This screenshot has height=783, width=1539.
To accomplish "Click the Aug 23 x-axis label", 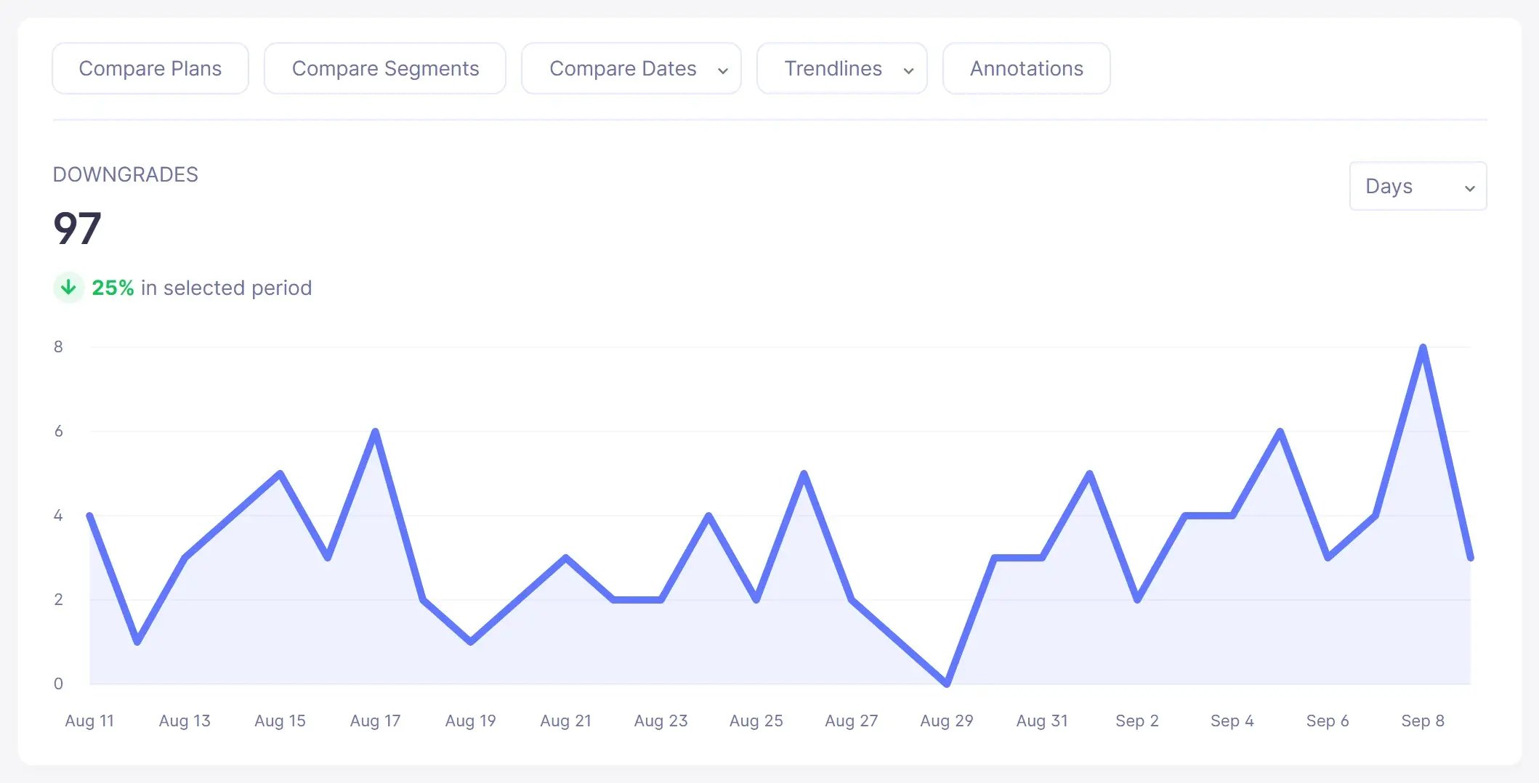I will (x=661, y=721).
